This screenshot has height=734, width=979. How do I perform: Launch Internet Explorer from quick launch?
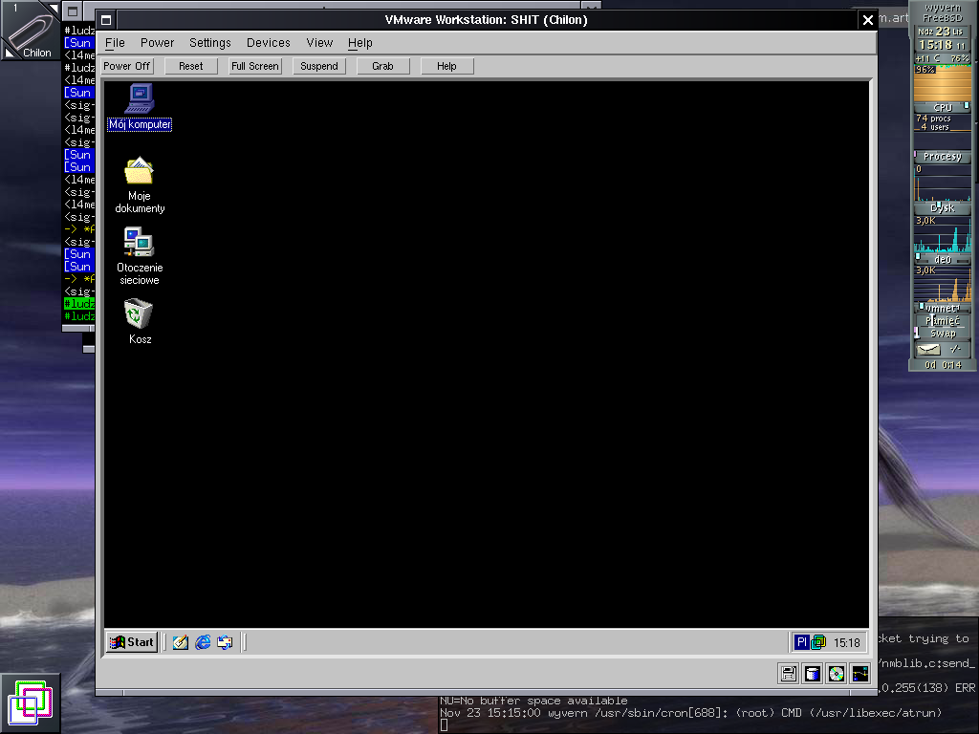203,642
